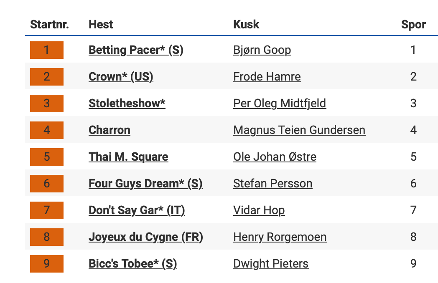438x283 pixels.
Task: View Joyeux du Cygne (FR) horse
Action: click(145, 237)
